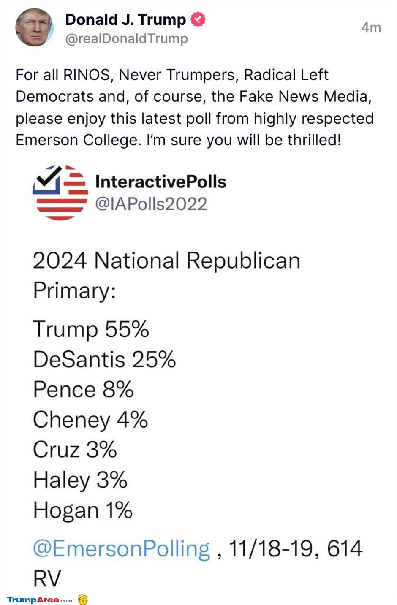The image size is (397, 605).
Task: Tap the red verified badge icon
Action: [198, 19]
